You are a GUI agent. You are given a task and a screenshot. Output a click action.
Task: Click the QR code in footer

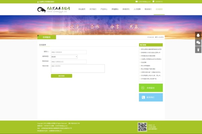tap(142, 127)
